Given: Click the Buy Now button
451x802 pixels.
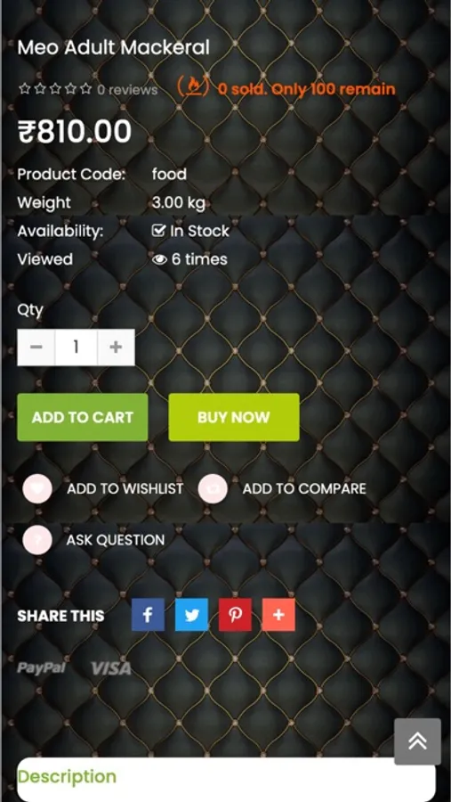Looking at the screenshot, I should pos(234,417).
